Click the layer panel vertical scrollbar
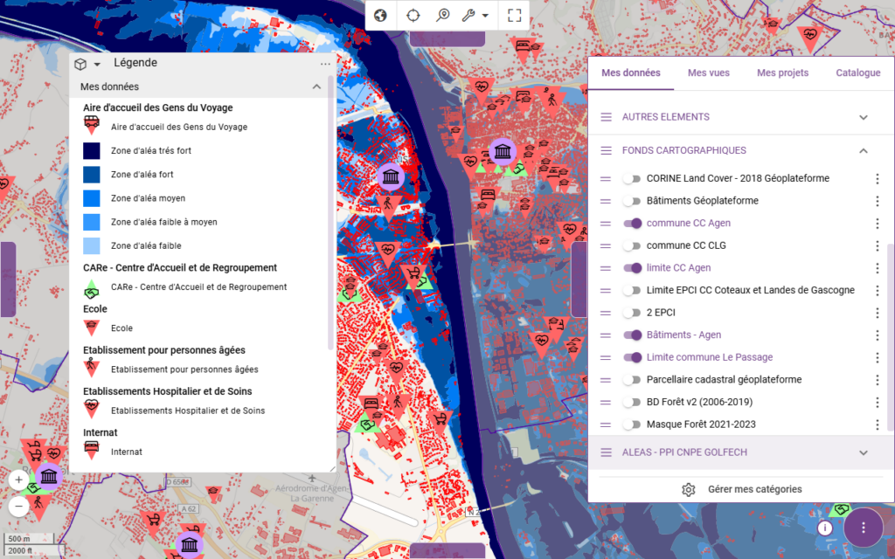895x559 pixels. pyautogui.click(x=890, y=336)
